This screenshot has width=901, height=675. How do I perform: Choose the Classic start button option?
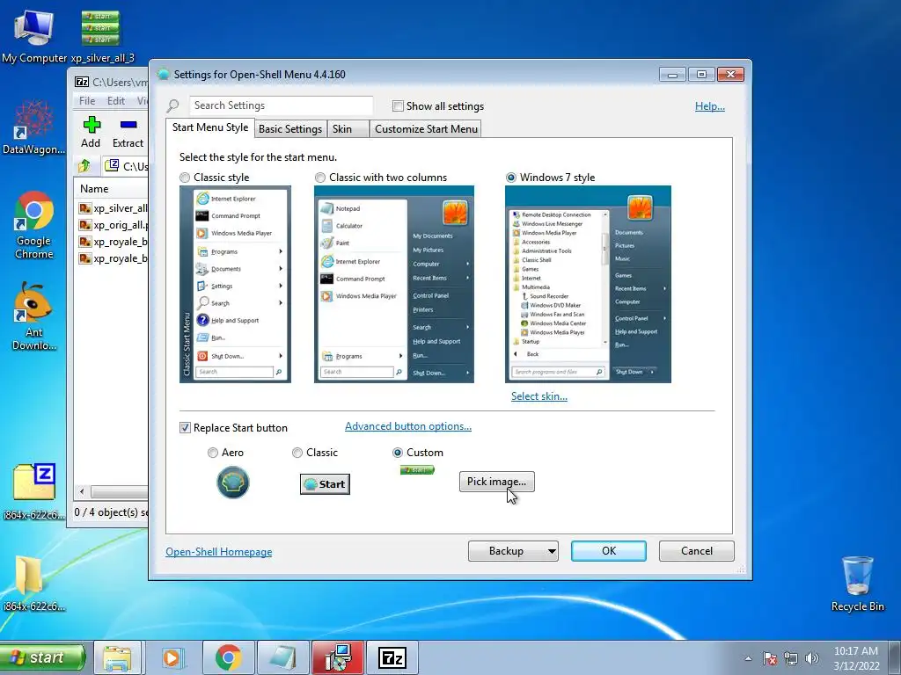tap(297, 453)
